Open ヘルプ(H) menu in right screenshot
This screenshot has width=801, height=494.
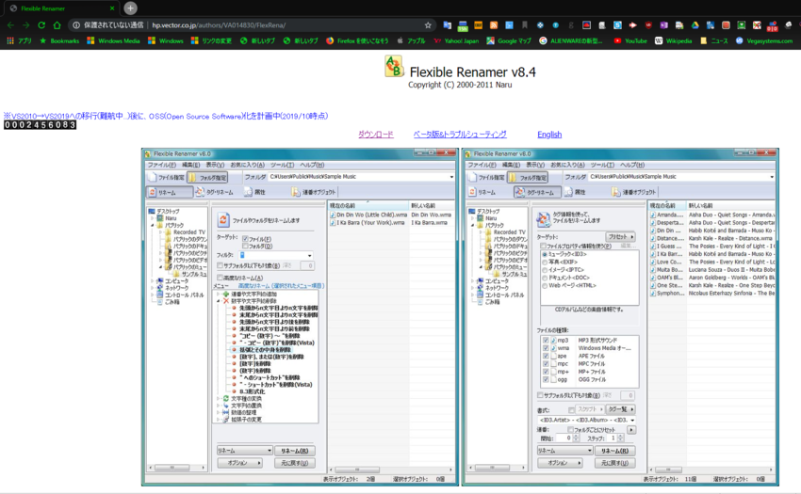[632, 165]
